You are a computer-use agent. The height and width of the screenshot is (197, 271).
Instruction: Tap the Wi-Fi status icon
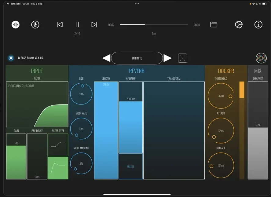pyautogui.click(x=253, y=4)
